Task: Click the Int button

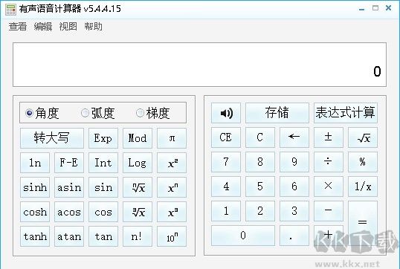Action: [103, 163]
